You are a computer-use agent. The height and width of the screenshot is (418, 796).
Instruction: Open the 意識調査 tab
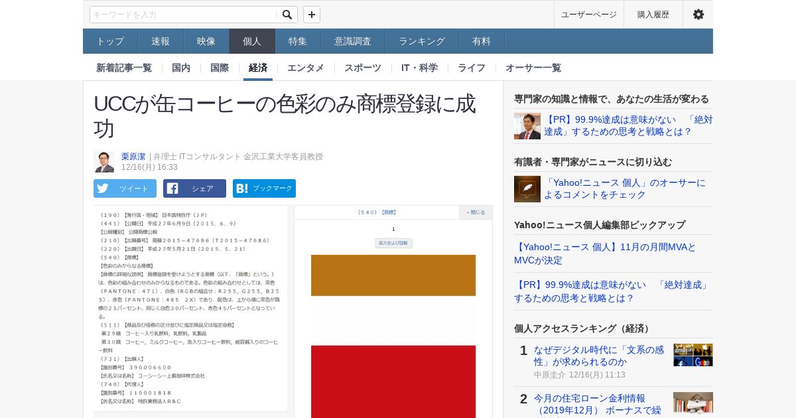pos(353,41)
